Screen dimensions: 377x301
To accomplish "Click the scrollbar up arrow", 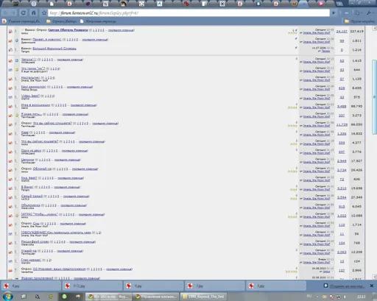I will [x=374, y=28].
